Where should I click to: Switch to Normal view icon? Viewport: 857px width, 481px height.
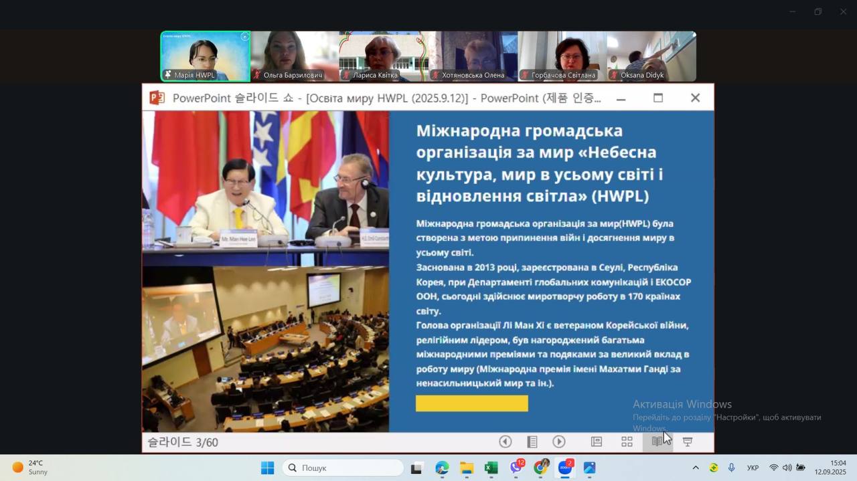[597, 442]
